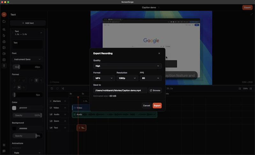
Task: Click the Caption demo project title
Action: (x=149, y=7)
